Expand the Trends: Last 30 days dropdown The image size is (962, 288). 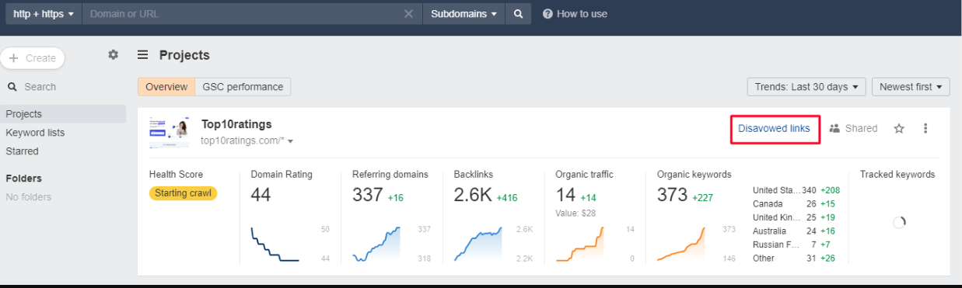tap(806, 87)
